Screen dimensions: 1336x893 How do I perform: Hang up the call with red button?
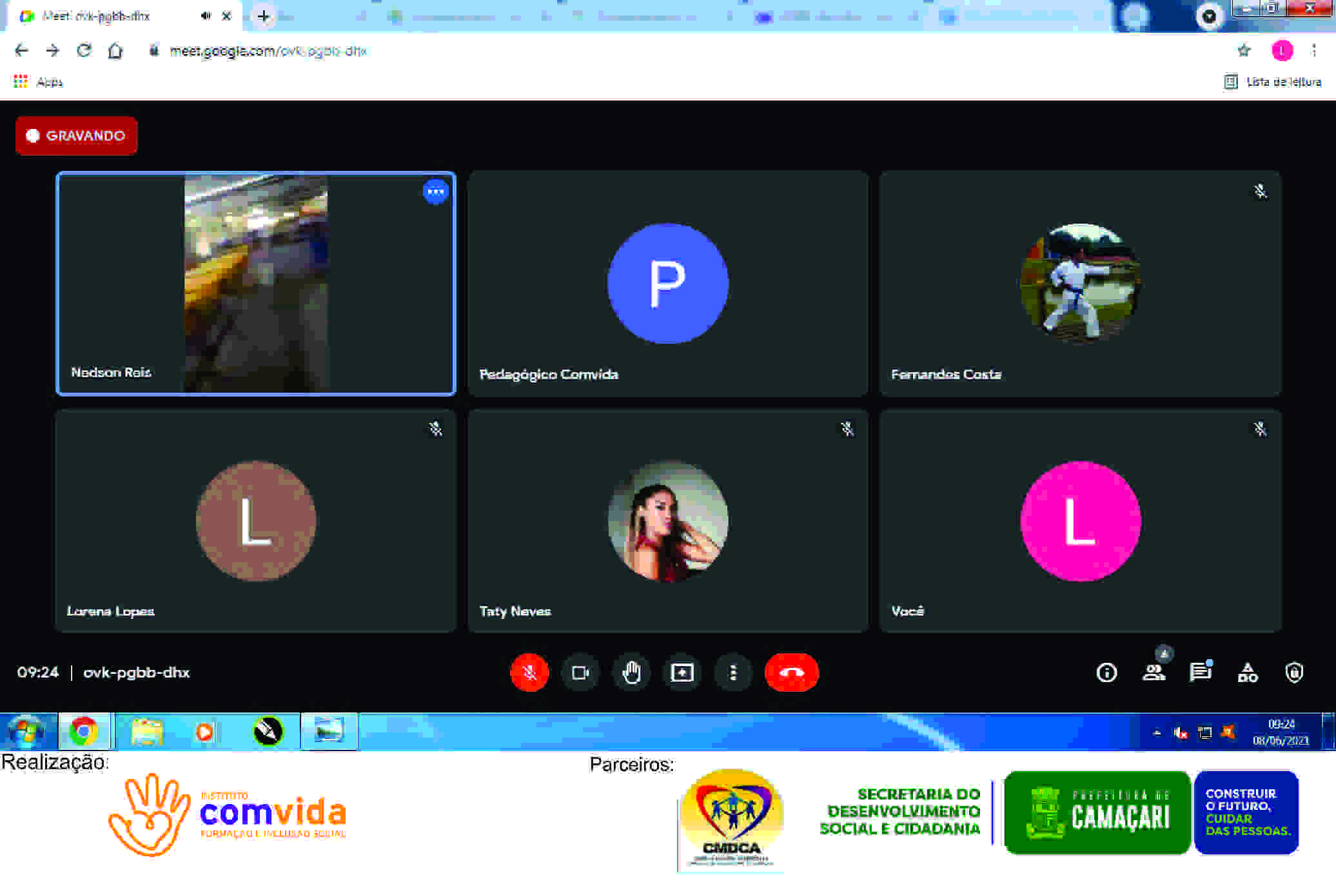[x=791, y=672]
